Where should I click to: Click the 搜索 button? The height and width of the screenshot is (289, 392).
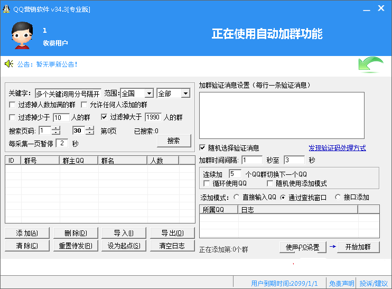[x=174, y=141]
